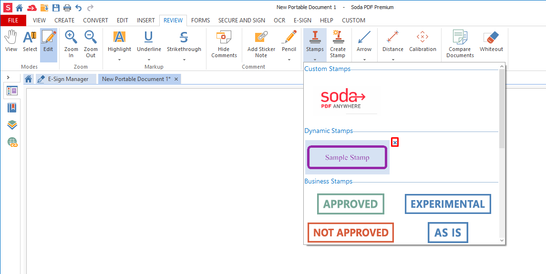Open the Calibration tool
Viewport: 546px width, 274px height.
(422, 41)
